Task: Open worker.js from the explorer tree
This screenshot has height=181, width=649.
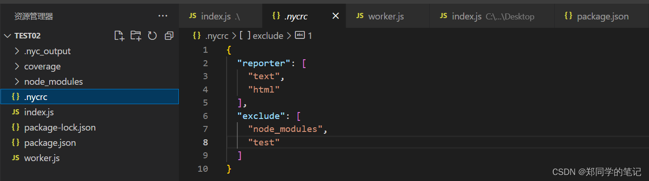Action: click(x=89, y=158)
